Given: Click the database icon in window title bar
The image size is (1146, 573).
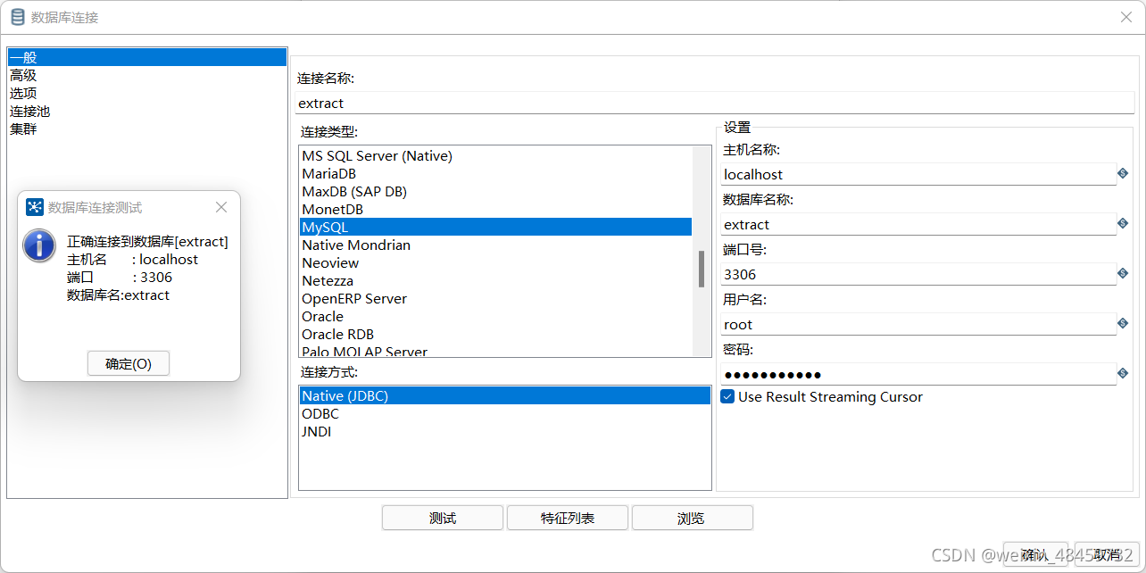Looking at the screenshot, I should (18, 17).
